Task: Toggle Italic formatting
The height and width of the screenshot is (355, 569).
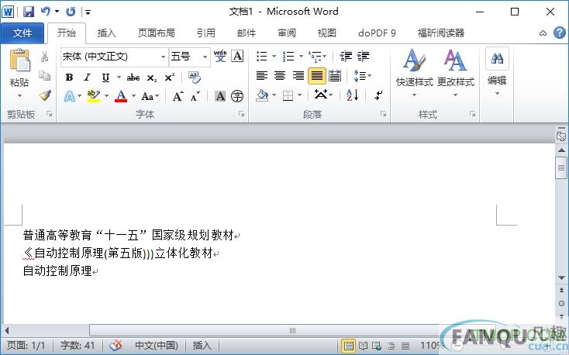Action: [x=87, y=77]
